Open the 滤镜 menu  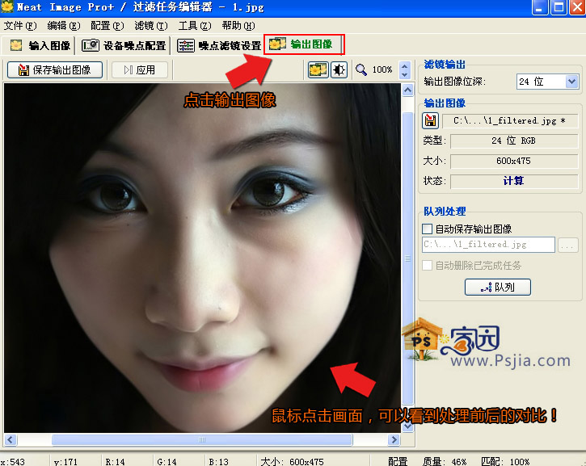(150, 26)
